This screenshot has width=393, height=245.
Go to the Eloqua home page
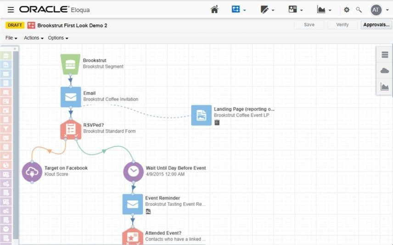pyautogui.click(x=214, y=10)
